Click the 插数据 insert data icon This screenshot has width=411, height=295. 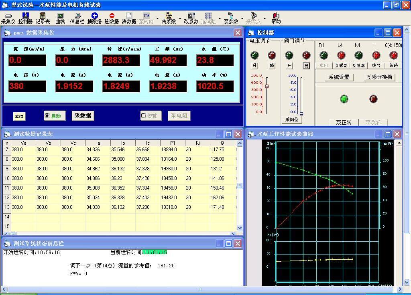pos(94,18)
